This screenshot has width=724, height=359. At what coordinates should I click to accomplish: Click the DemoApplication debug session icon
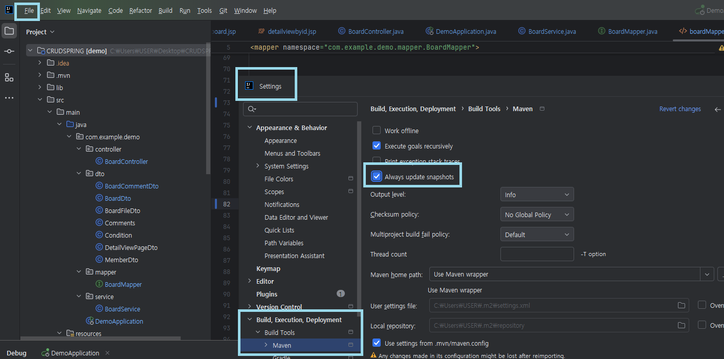tap(45, 353)
